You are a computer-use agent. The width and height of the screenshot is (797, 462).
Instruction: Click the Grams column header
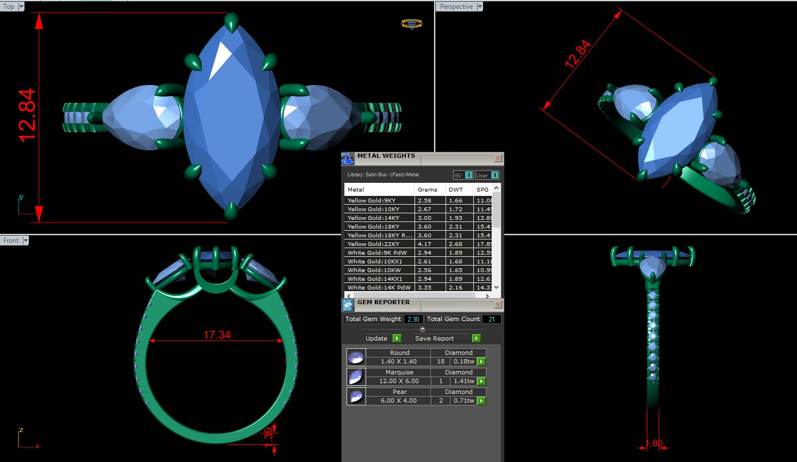430,189
